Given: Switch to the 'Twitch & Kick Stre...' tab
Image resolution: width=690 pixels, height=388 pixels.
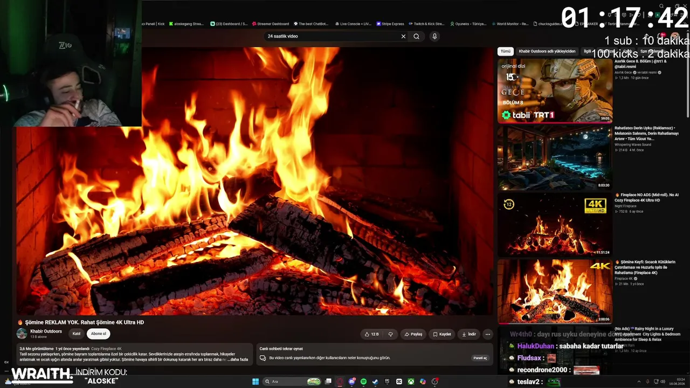Looking at the screenshot, I should [x=427, y=24].
